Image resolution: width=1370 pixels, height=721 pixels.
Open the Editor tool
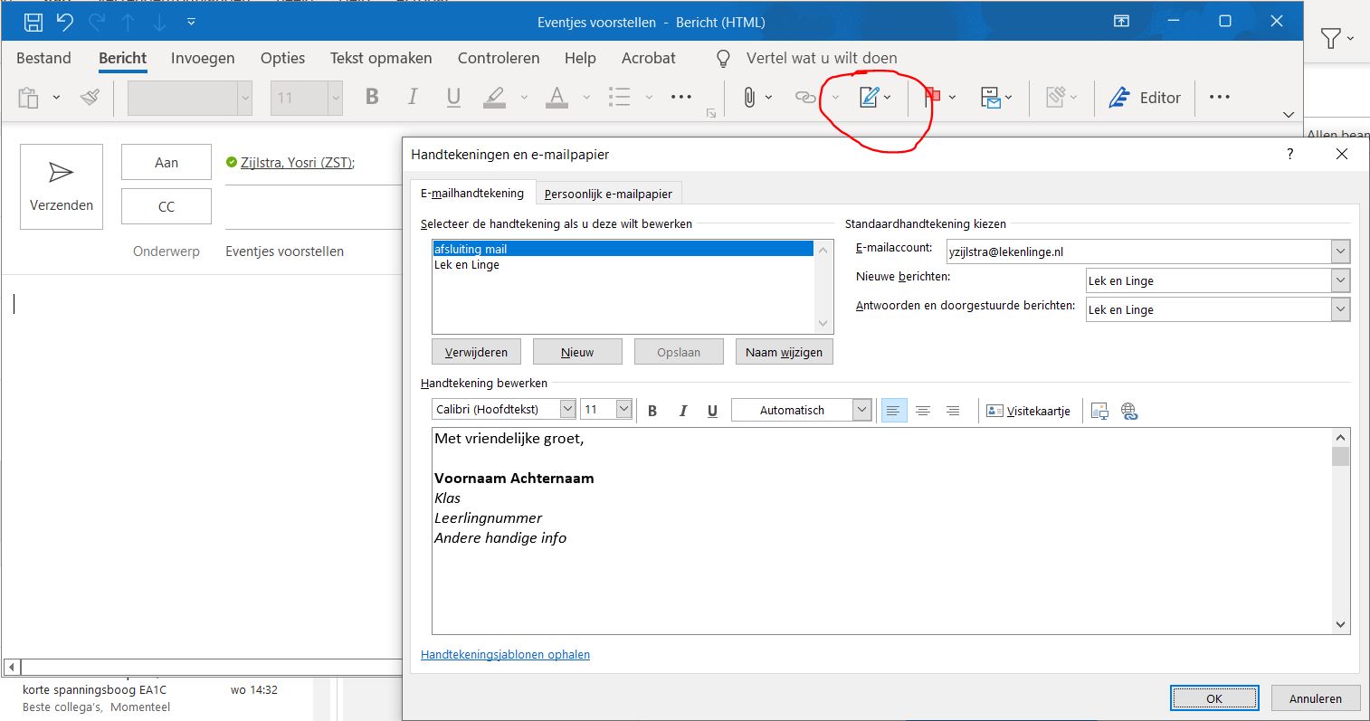click(x=1146, y=98)
